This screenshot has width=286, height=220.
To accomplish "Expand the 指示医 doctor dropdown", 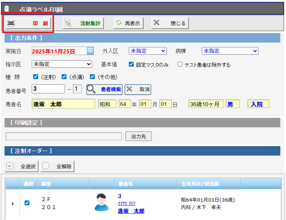I will (x=62, y=64).
